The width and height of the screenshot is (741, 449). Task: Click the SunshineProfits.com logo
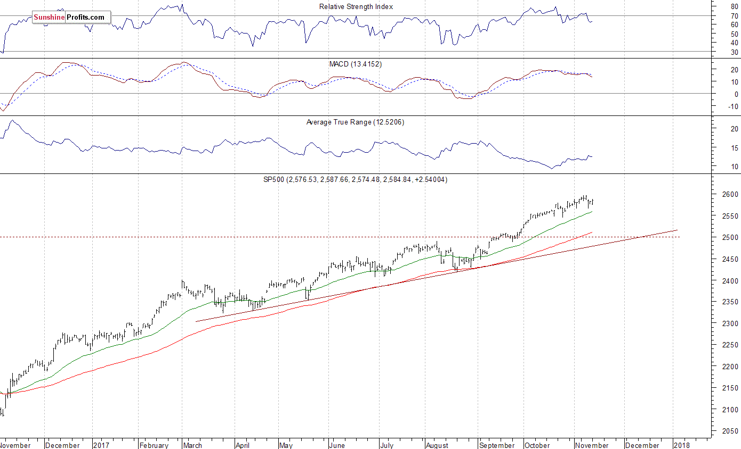pos(71,18)
